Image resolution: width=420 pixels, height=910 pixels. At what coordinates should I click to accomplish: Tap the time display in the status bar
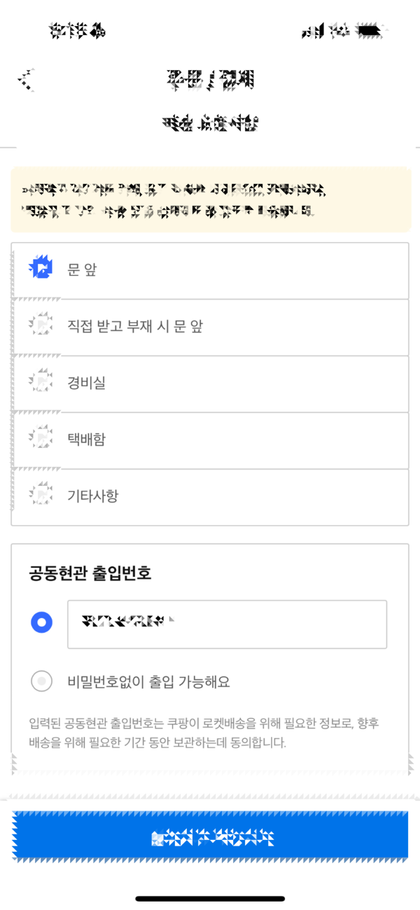[x=77, y=31]
